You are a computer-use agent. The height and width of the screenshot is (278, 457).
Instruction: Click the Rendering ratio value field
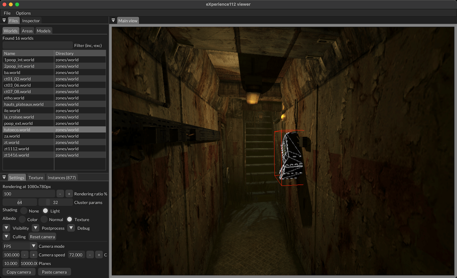pos(29,194)
